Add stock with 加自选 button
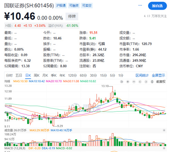This screenshot has height=152, width=173. pyautogui.click(x=157, y=6)
